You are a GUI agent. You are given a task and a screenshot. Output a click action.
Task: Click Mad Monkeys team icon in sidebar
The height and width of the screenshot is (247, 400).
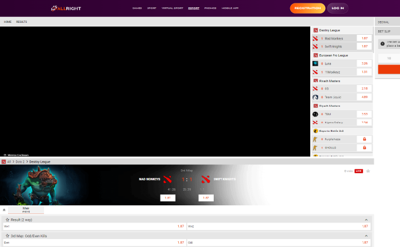pyautogui.click(x=315, y=38)
